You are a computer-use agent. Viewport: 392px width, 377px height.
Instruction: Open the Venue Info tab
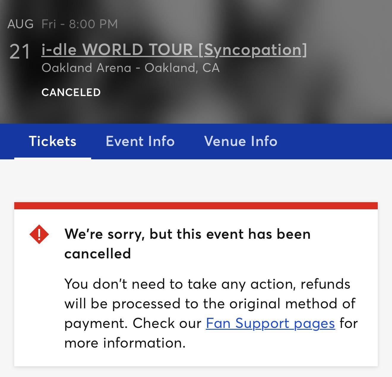pos(241,141)
